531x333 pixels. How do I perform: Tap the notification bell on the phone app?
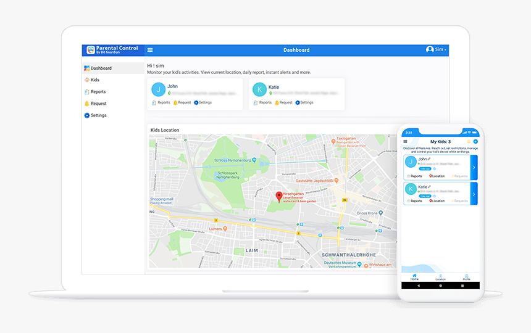pyautogui.click(x=469, y=142)
